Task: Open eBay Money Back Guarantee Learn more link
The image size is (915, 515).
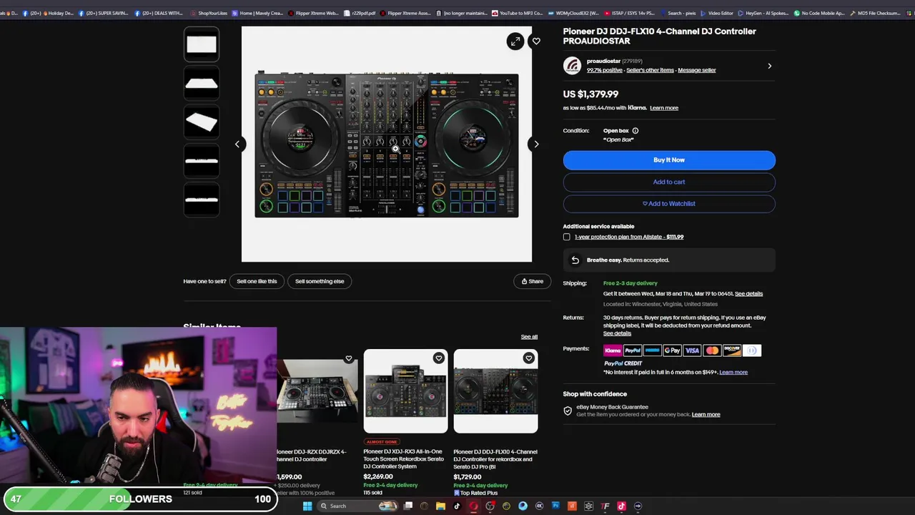Action: tap(706, 415)
